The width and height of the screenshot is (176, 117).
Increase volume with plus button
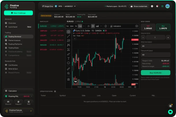click(168, 37)
